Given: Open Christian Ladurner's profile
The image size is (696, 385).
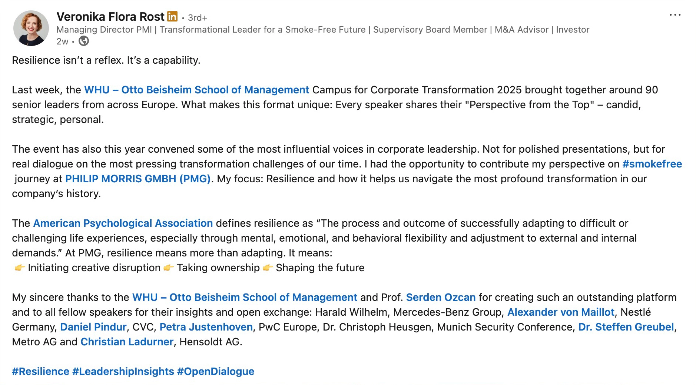Looking at the screenshot, I should (127, 342).
